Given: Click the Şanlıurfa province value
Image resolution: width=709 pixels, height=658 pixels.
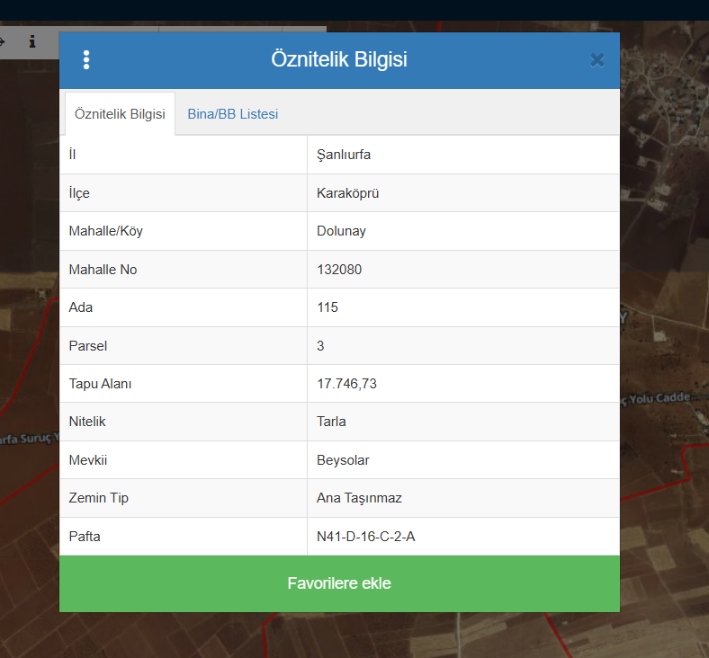Looking at the screenshot, I should [344, 155].
